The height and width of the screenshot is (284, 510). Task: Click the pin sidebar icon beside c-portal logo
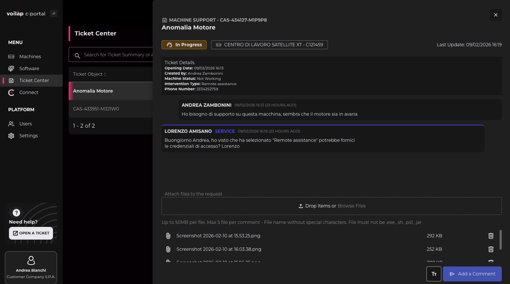click(53, 14)
